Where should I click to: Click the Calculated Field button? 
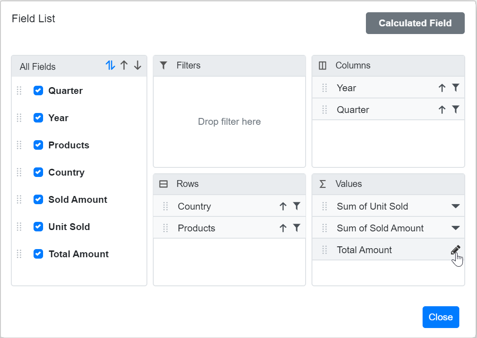[x=415, y=23]
